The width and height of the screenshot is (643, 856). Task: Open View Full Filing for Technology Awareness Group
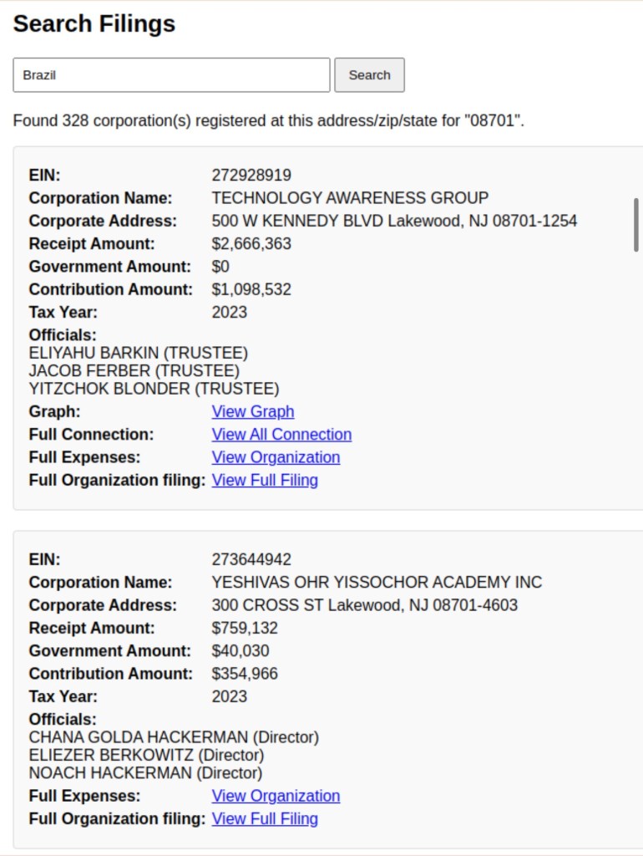(x=265, y=480)
